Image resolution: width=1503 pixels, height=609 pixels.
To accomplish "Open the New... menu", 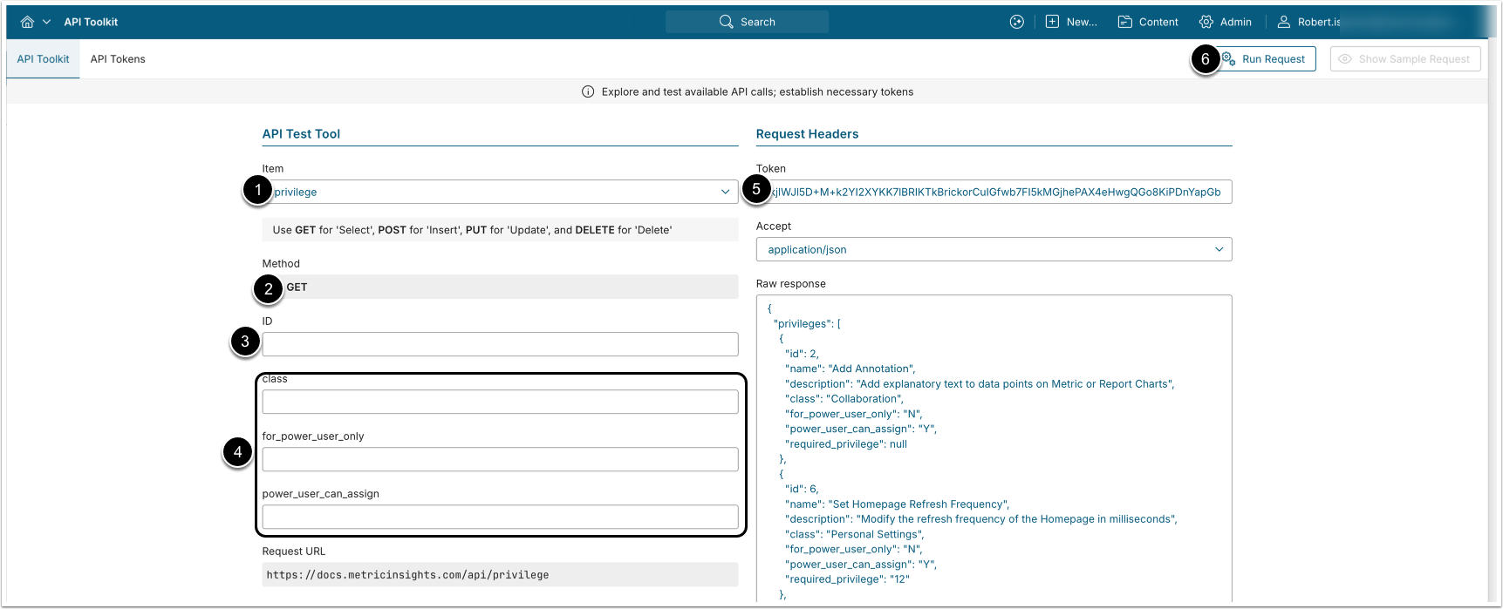I will (x=1071, y=22).
